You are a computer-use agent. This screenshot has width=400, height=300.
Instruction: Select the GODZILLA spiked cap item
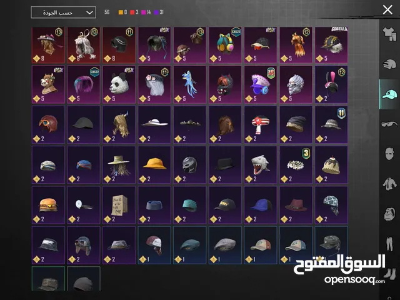[331, 45]
